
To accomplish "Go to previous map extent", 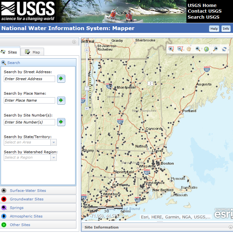I will (x=198, y=49).
